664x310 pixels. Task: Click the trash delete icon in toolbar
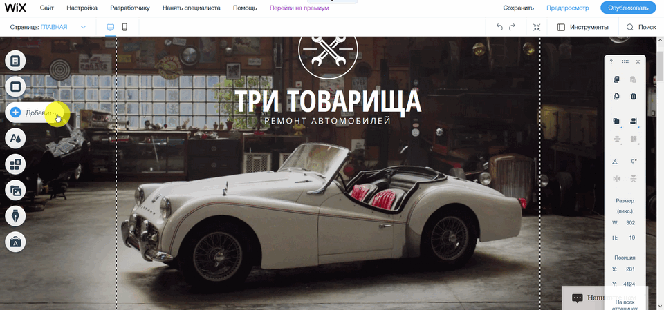[633, 96]
